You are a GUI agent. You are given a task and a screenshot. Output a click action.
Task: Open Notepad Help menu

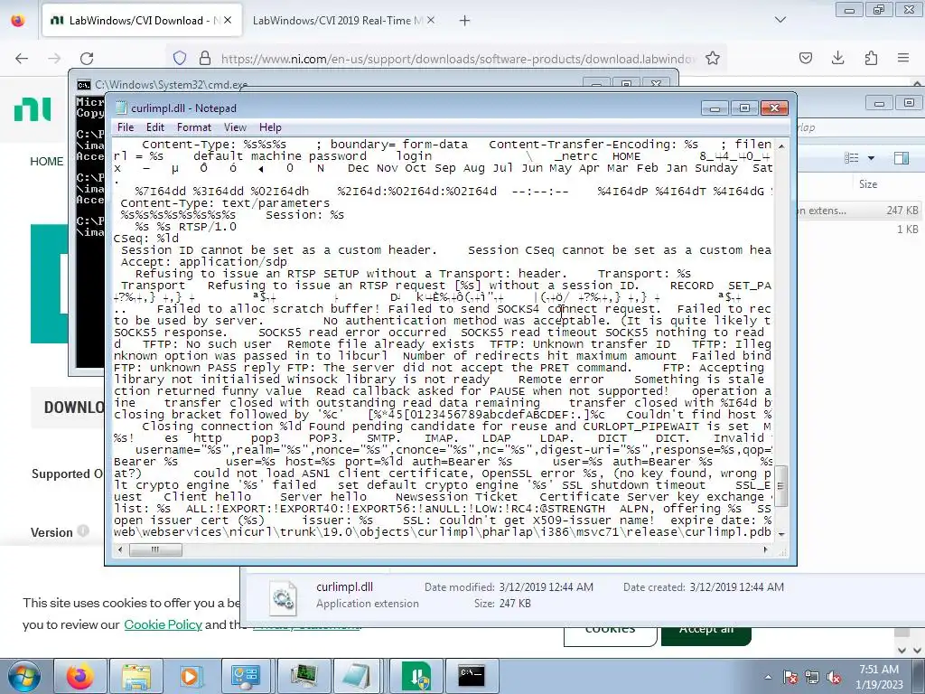[x=270, y=127]
